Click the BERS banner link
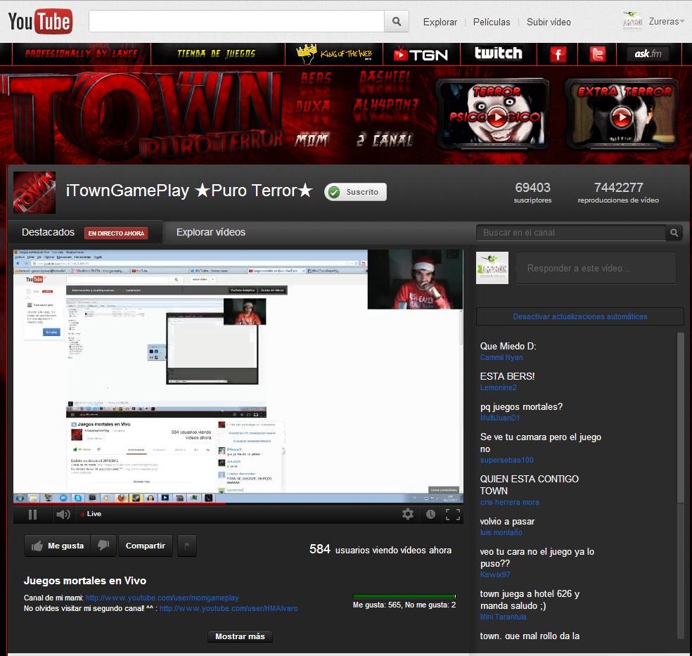 point(316,78)
